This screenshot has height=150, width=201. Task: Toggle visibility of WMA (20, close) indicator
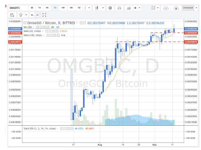point(46,31)
